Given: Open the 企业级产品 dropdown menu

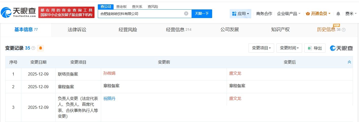Looking at the screenshot, I should pyautogui.click(x=289, y=14).
